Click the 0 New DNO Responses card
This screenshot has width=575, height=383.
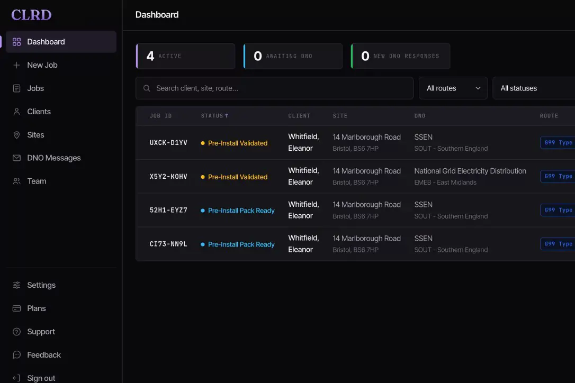(x=400, y=56)
